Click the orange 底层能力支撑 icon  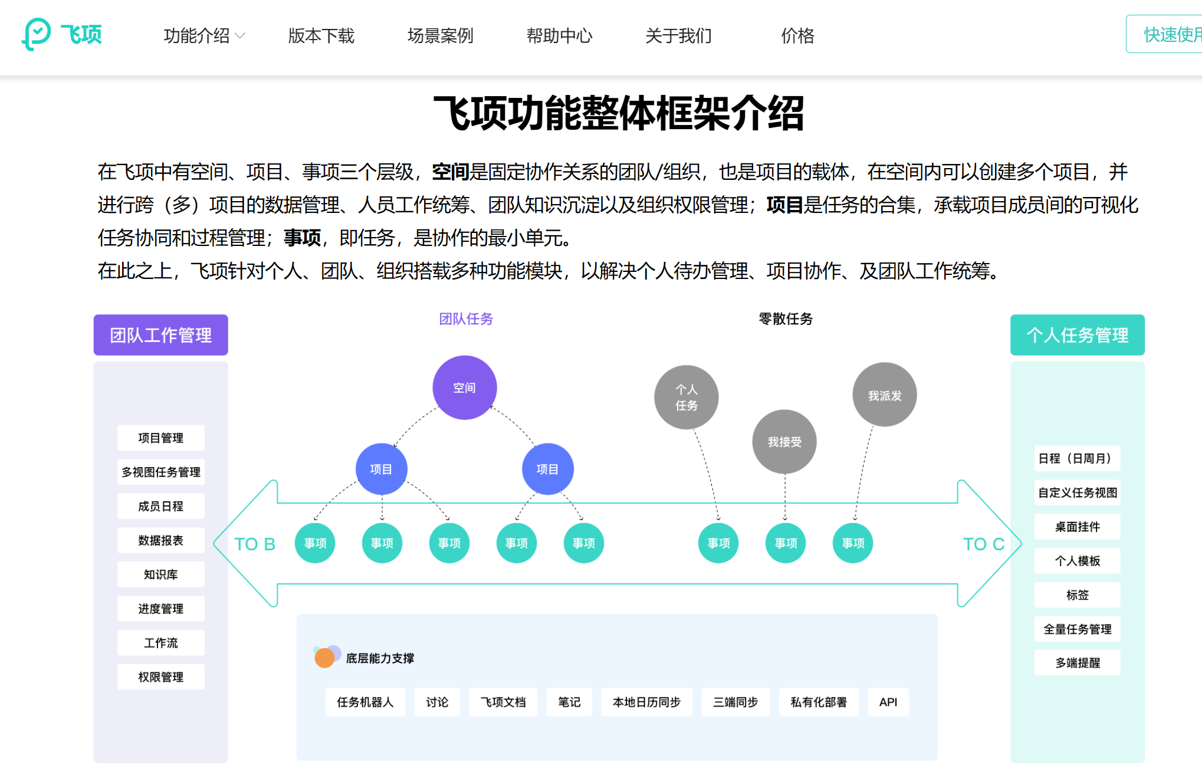point(325,657)
